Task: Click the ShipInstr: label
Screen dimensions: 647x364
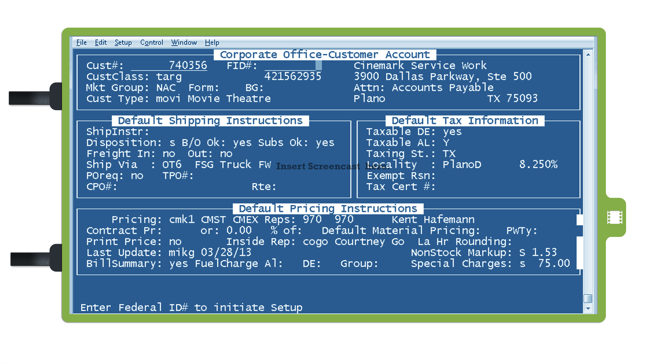Action: coord(118,131)
